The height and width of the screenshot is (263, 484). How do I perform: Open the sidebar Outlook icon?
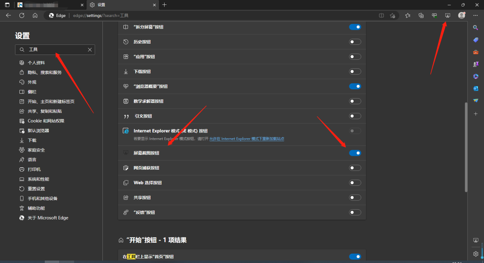pos(476,88)
